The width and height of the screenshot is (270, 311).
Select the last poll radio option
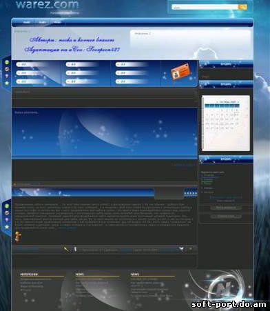pyautogui.click(x=202, y=192)
